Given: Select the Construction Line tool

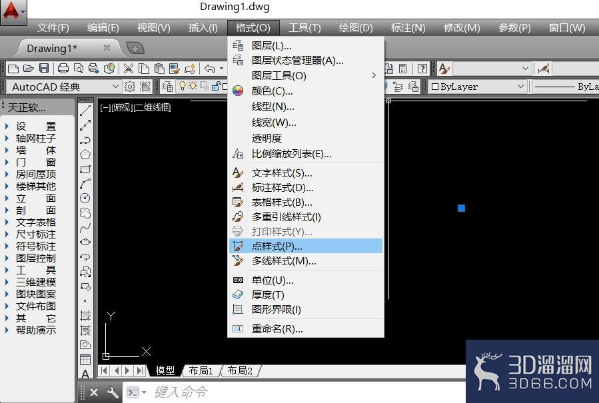Looking at the screenshot, I should pos(85,125).
